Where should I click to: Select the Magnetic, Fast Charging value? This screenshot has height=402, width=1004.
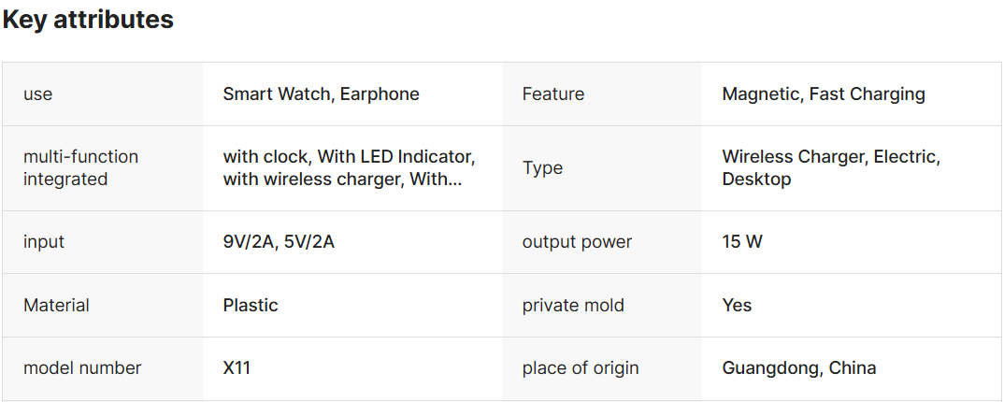(824, 94)
